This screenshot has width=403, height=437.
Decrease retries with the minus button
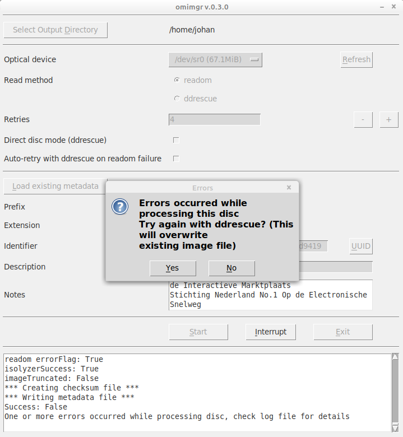(363, 119)
